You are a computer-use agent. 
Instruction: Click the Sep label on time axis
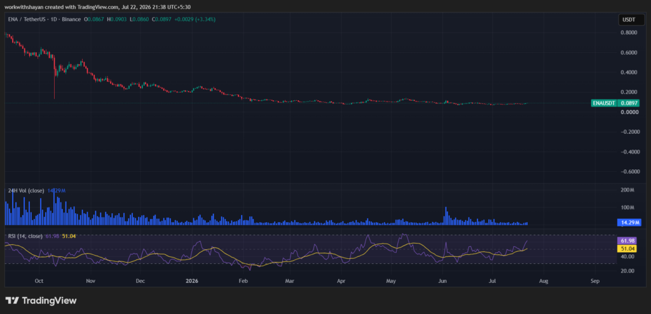click(595, 281)
